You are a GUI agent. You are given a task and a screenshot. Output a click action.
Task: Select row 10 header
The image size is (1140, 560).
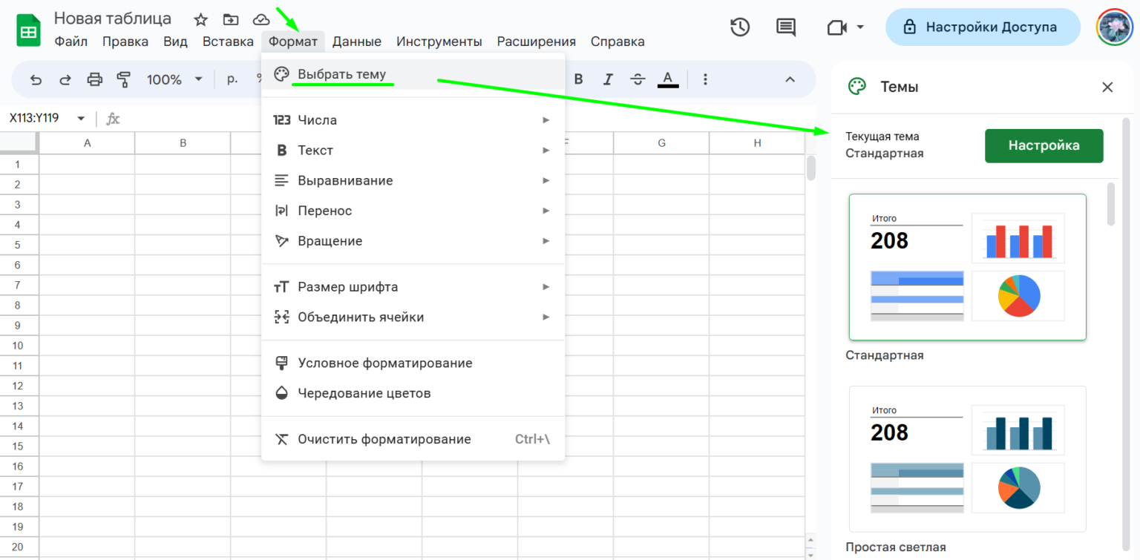pyautogui.click(x=19, y=346)
